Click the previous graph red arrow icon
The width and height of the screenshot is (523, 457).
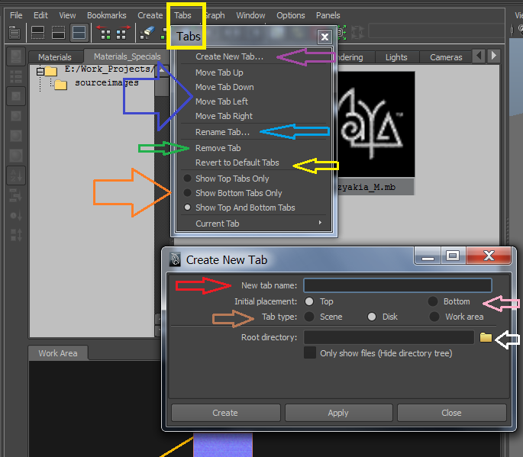point(105,32)
